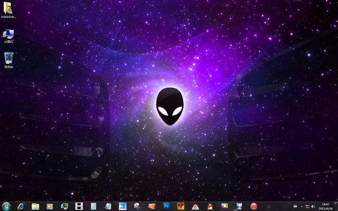The width and height of the screenshot is (338, 211).
Task: Open the Windows Start orb
Action: [6, 206]
